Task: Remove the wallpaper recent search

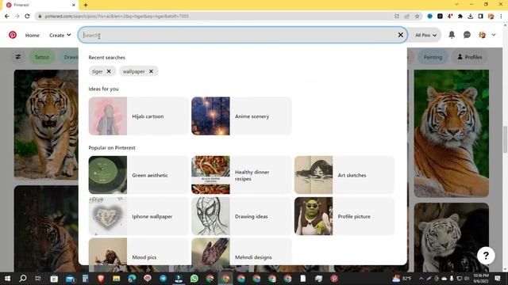Action: click(x=151, y=71)
